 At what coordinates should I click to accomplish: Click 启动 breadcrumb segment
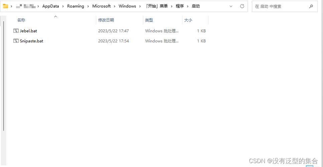point(195,6)
